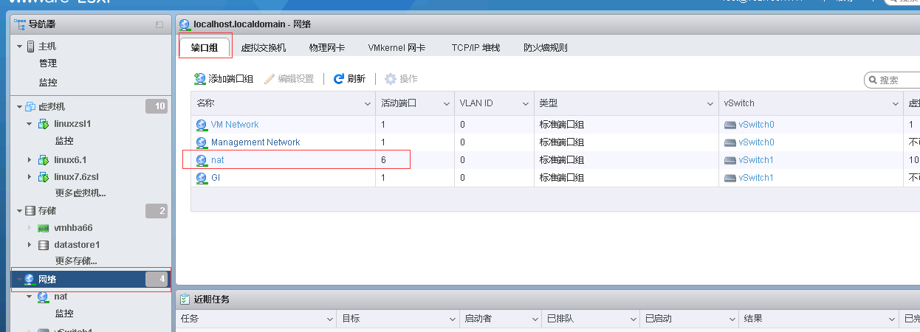Click the linux6.1 virtual machine icon

click(43, 159)
